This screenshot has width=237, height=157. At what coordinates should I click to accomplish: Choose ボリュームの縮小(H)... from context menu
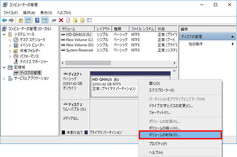click(x=180, y=128)
